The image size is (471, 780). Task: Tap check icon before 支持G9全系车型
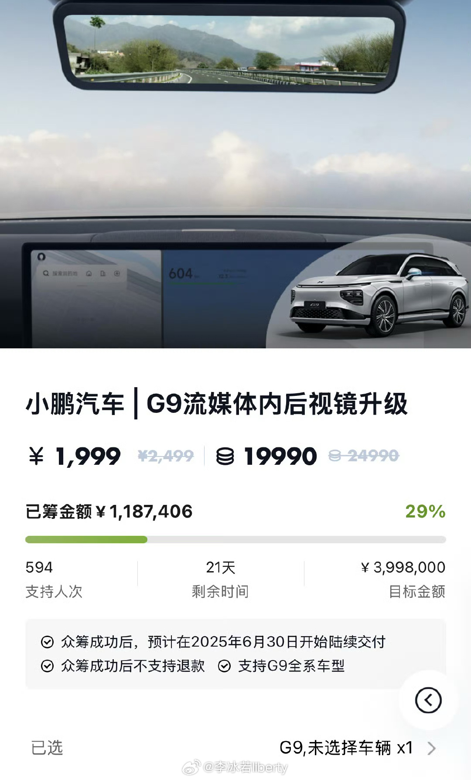click(x=224, y=666)
